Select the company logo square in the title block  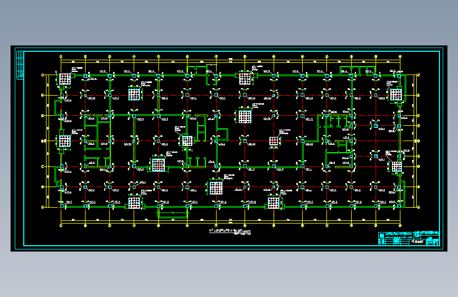[x=382, y=235]
